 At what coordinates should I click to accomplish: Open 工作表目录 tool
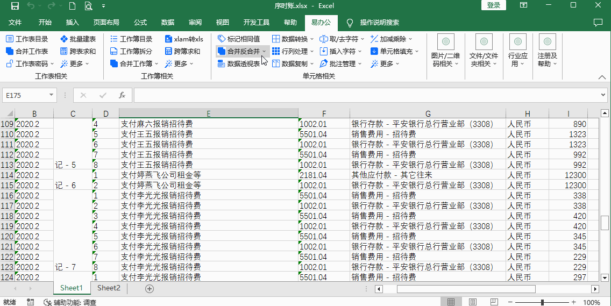tap(27, 39)
